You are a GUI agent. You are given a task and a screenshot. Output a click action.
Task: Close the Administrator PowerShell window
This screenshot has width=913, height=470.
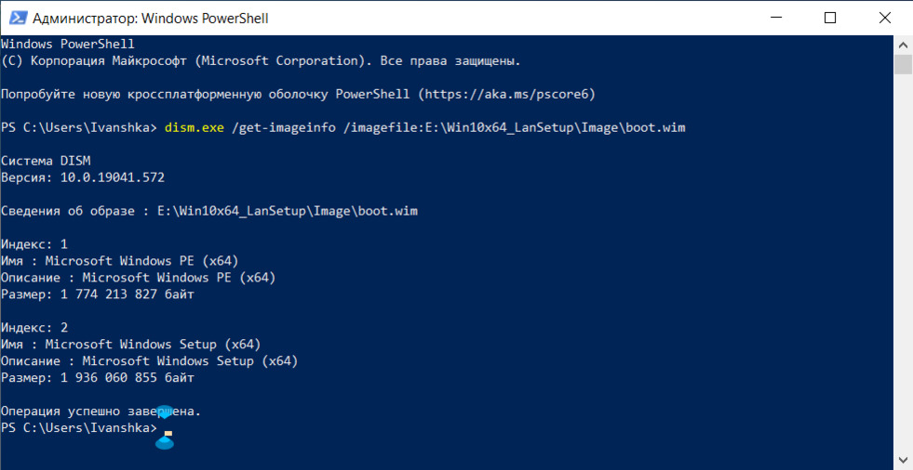(x=884, y=18)
